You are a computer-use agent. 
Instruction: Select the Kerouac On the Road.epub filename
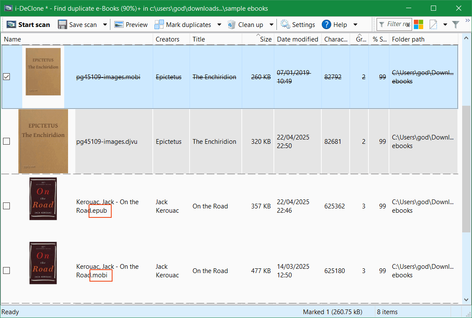pyautogui.click(x=107, y=206)
